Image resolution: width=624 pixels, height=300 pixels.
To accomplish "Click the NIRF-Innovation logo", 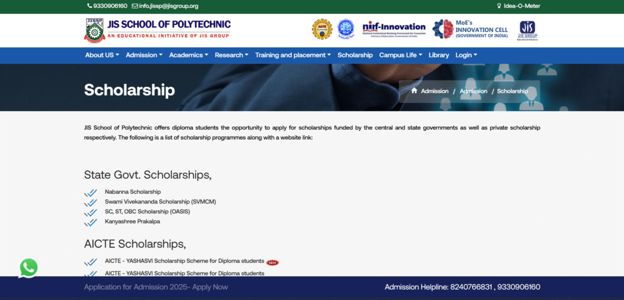I will click(394, 29).
